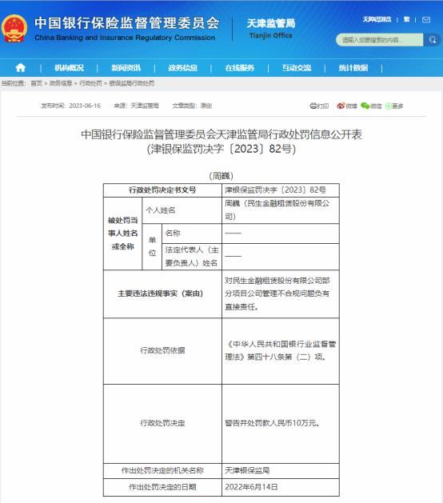Click cell 周巍（民生金融租赁股份有限公司）
Screen dimensions: 443x503
(281, 210)
